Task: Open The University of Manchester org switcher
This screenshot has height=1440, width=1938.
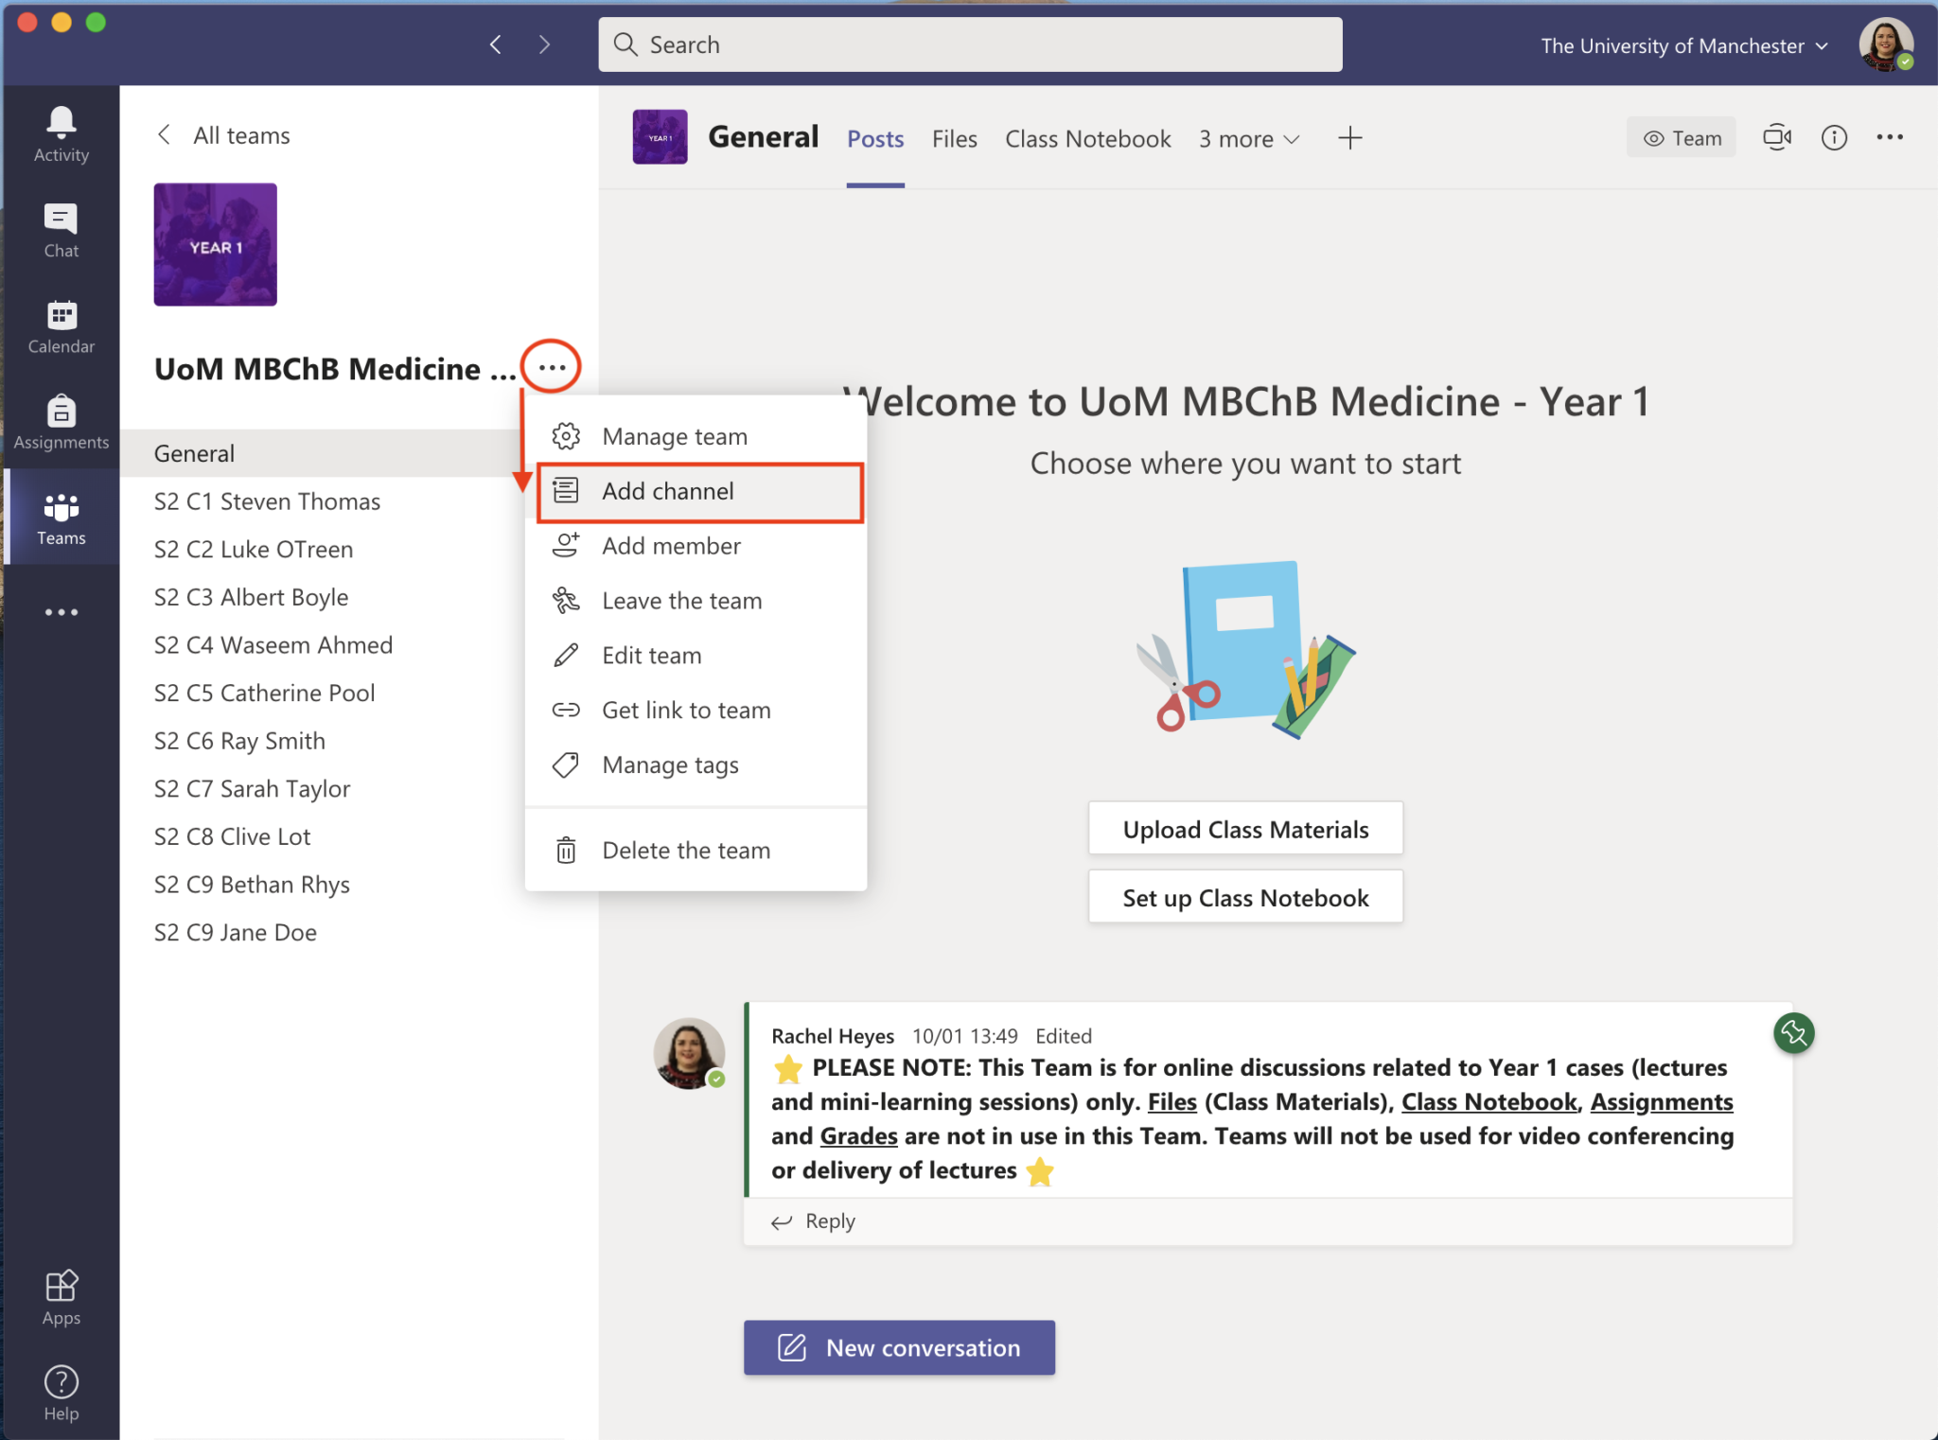Action: pyautogui.click(x=1682, y=44)
